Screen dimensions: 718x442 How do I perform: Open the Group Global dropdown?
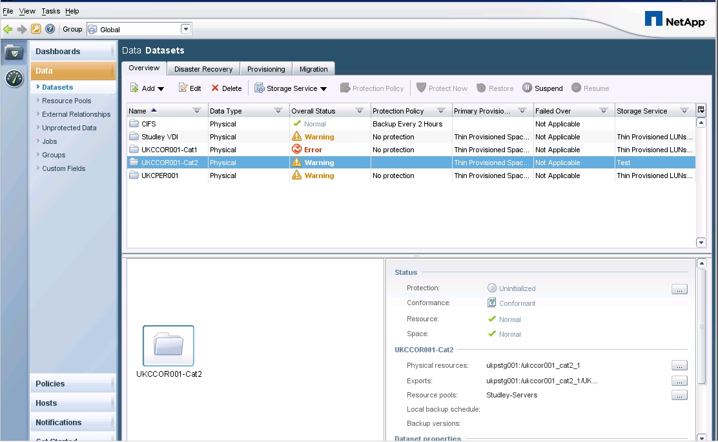(x=186, y=29)
